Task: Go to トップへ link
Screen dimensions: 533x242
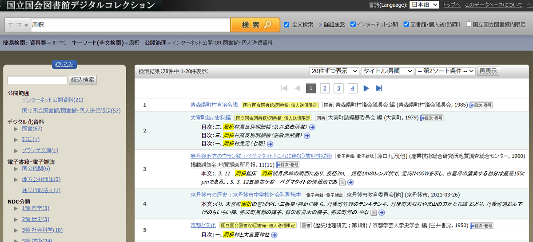Action: pyautogui.click(x=452, y=5)
